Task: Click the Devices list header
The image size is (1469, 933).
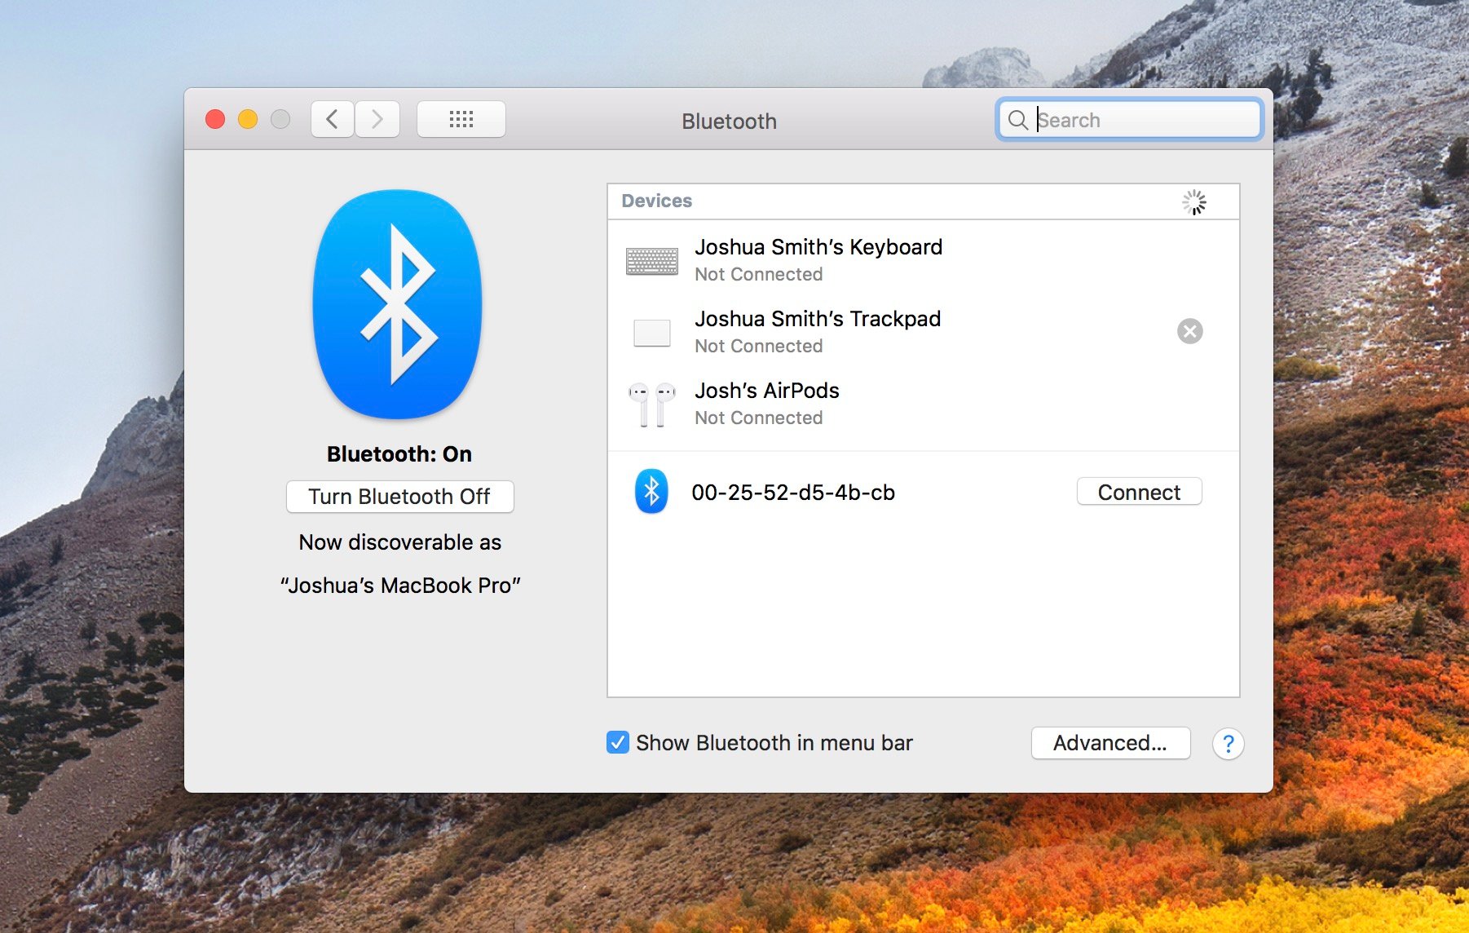Action: coord(924,201)
